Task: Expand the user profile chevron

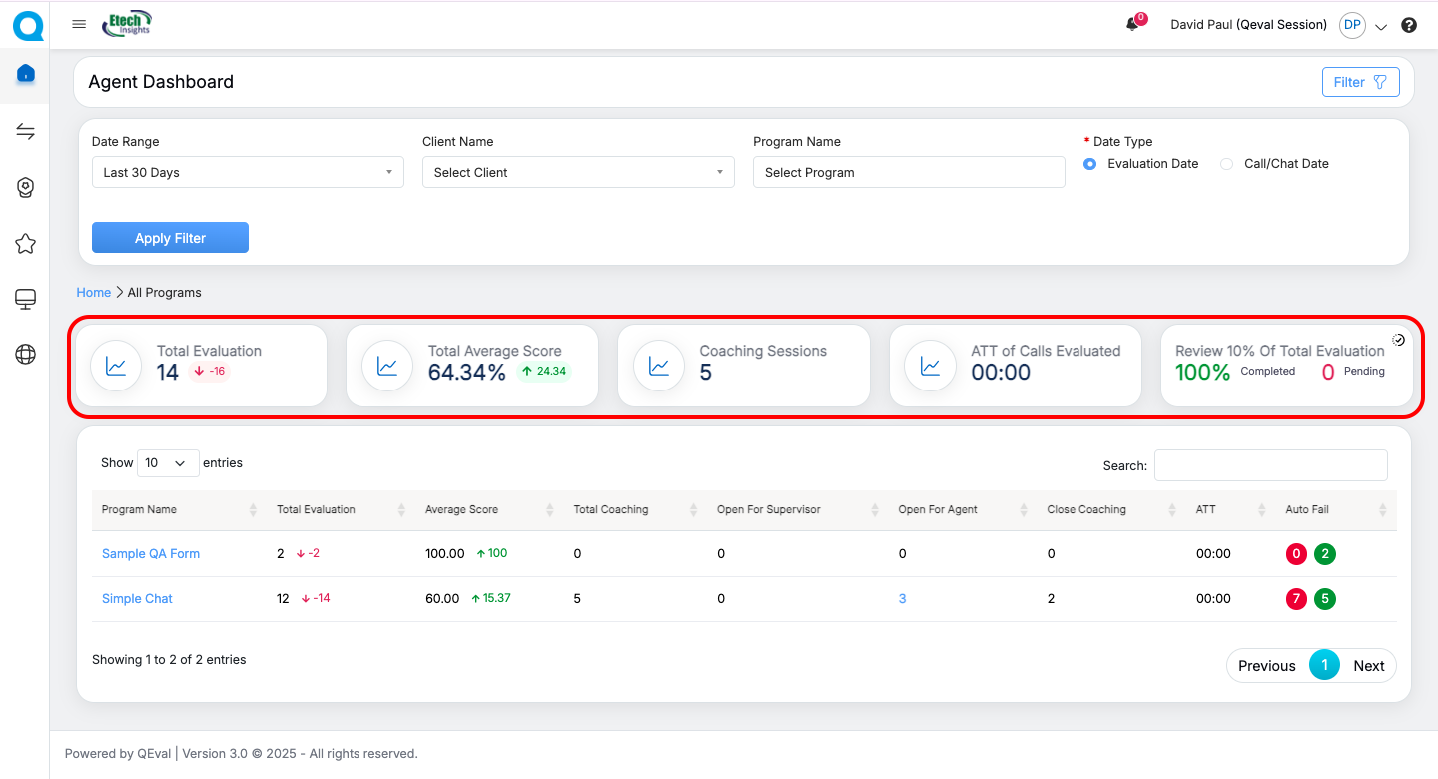Action: 1381,27
